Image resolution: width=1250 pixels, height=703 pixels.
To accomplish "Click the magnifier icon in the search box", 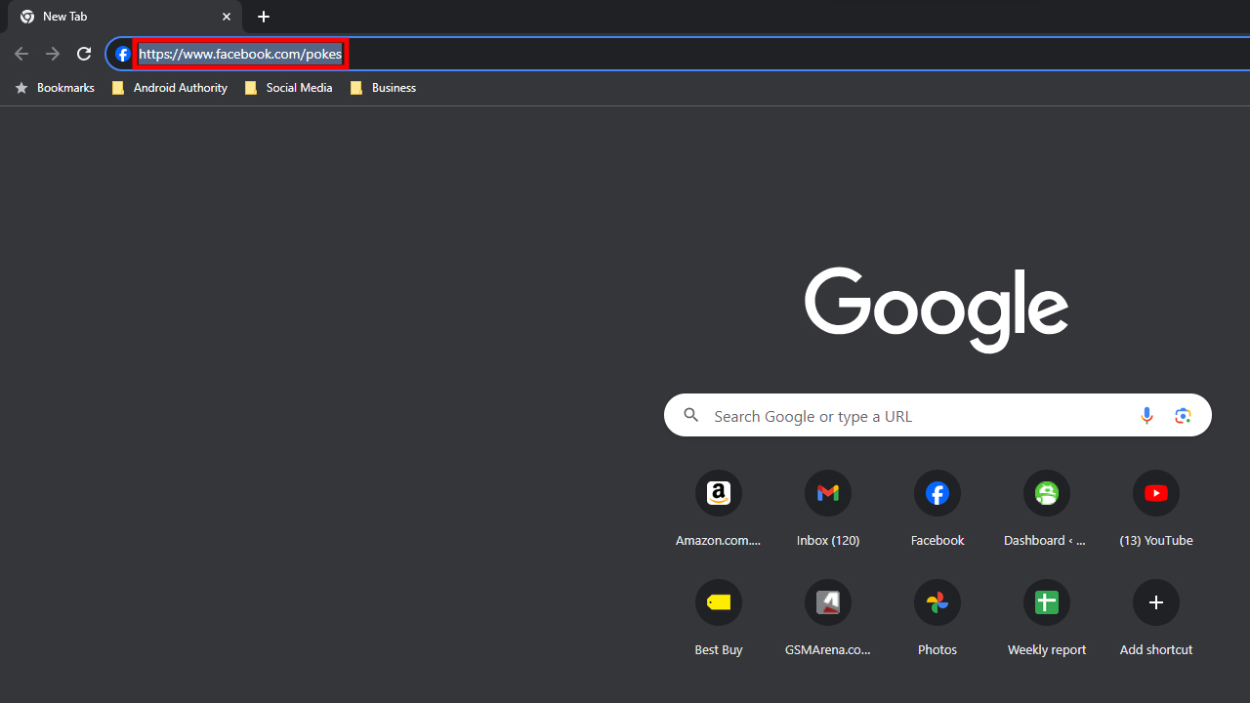I will point(691,416).
